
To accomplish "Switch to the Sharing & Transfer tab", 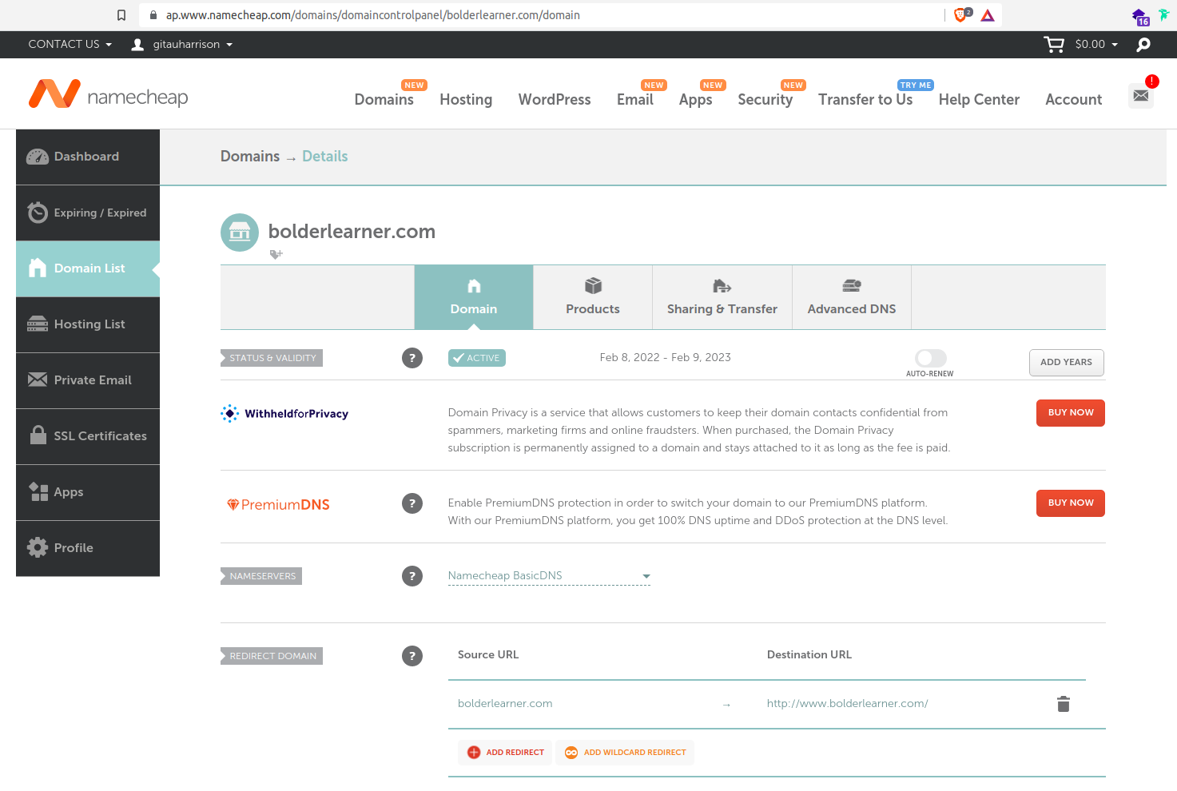I will tap(722, 297).
